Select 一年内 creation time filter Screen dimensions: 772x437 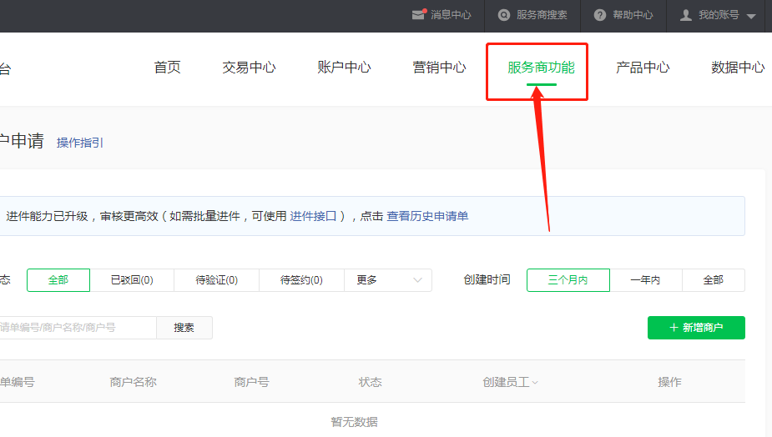coord(645,280)
